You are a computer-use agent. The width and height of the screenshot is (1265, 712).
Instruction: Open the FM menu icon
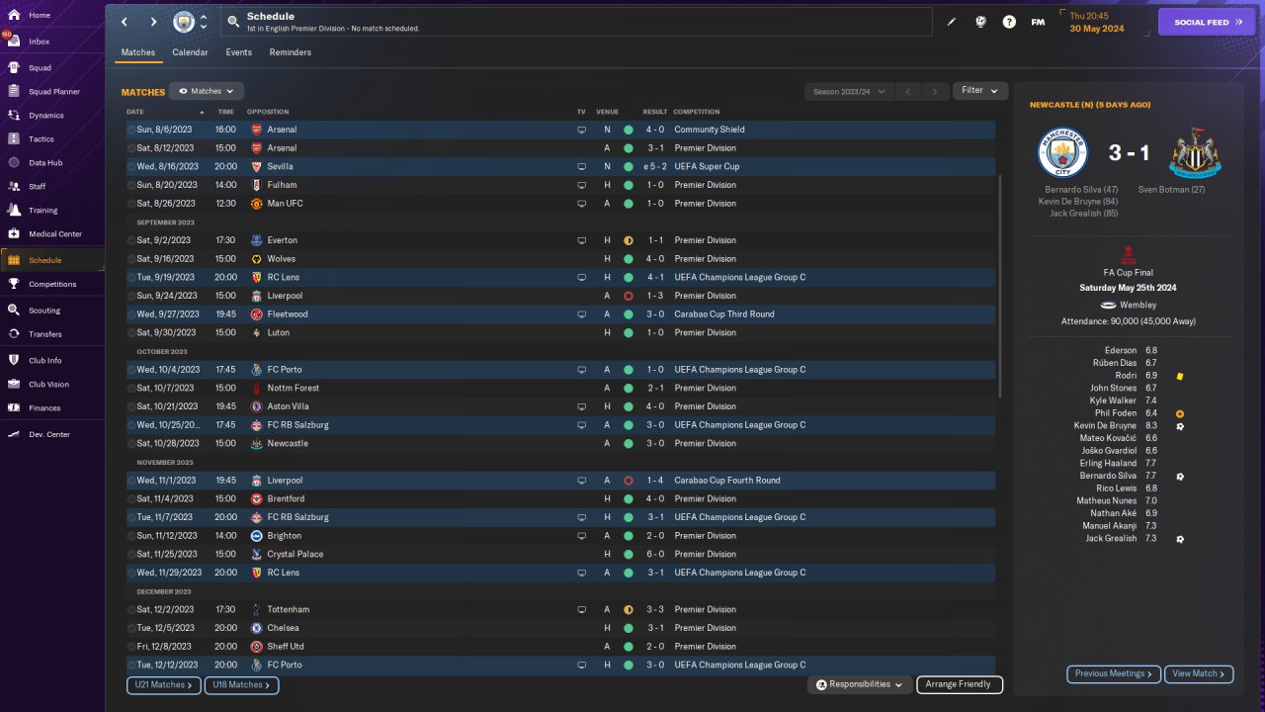coord(1038,22)
